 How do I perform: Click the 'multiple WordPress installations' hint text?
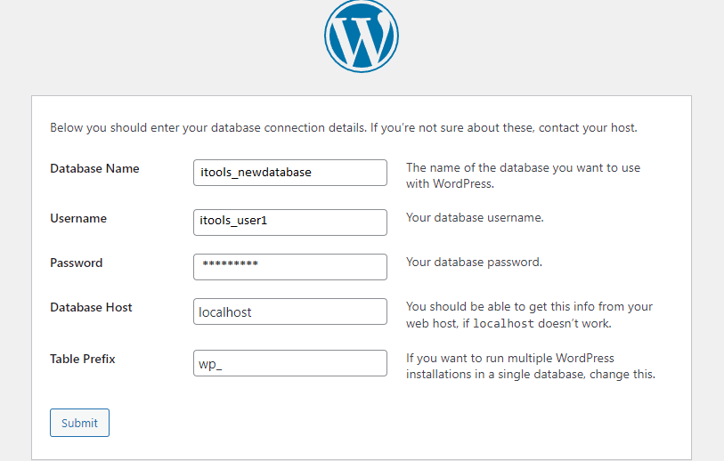tap(531, 367)
